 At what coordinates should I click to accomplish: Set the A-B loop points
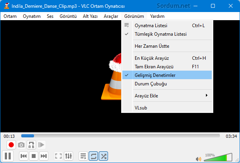pos(31,145)
